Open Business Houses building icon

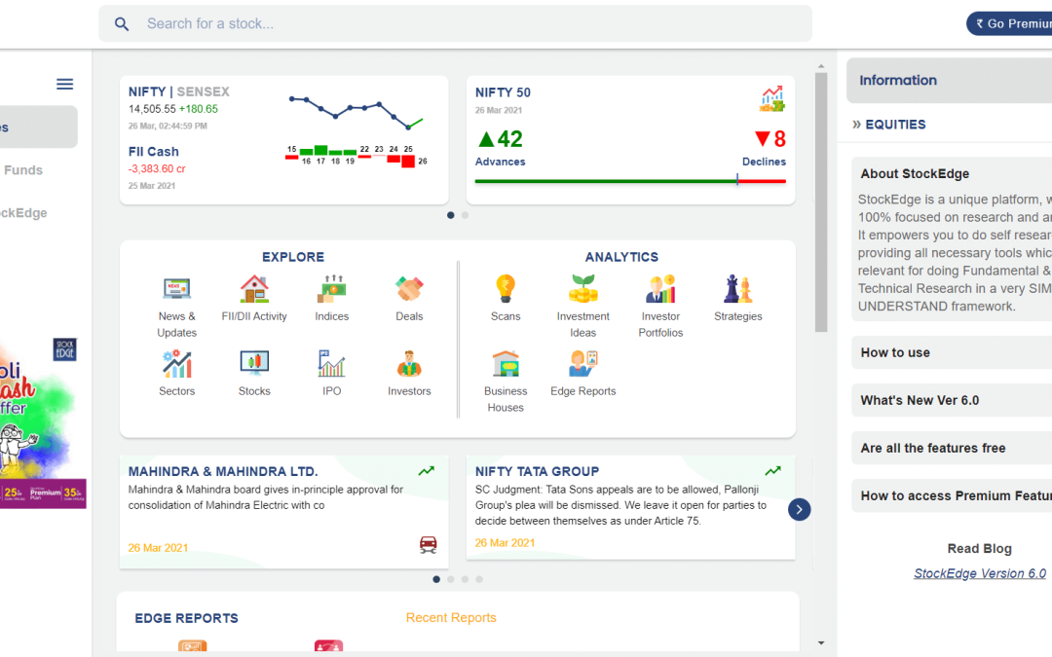pos(506,364)
